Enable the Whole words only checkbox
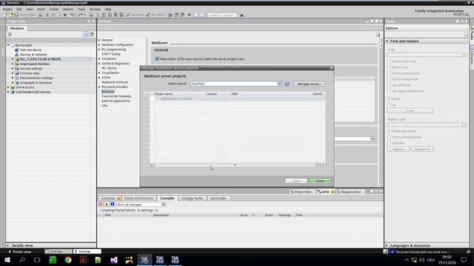This screenshot has width=474, height=266. [390, 61]
